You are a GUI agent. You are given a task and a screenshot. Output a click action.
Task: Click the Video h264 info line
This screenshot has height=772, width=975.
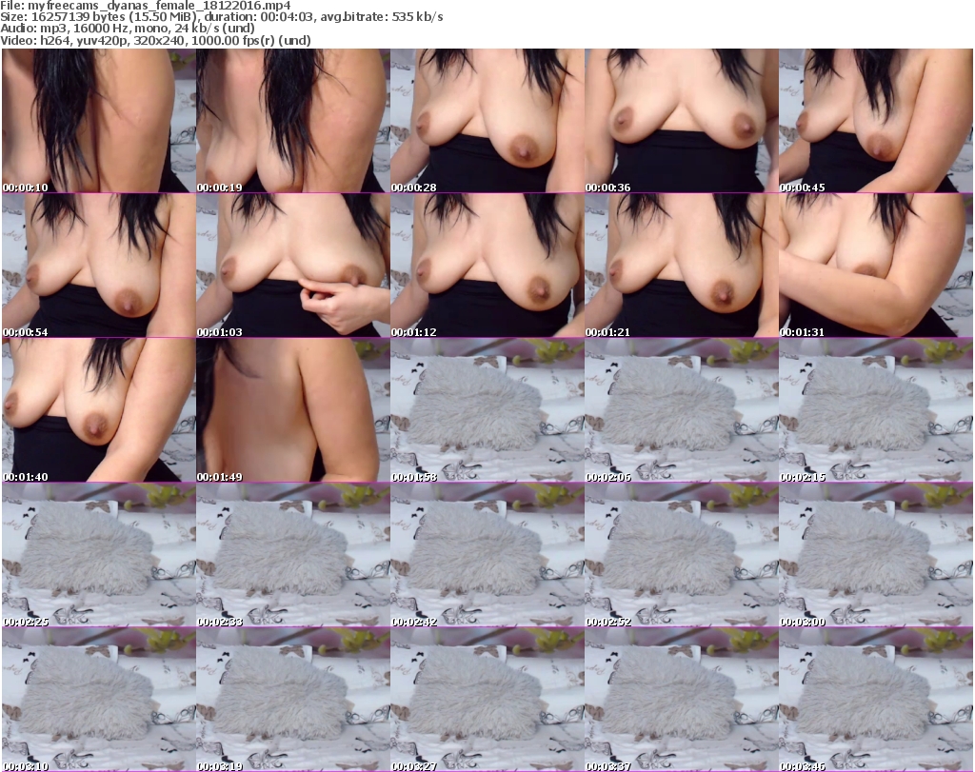155,40
